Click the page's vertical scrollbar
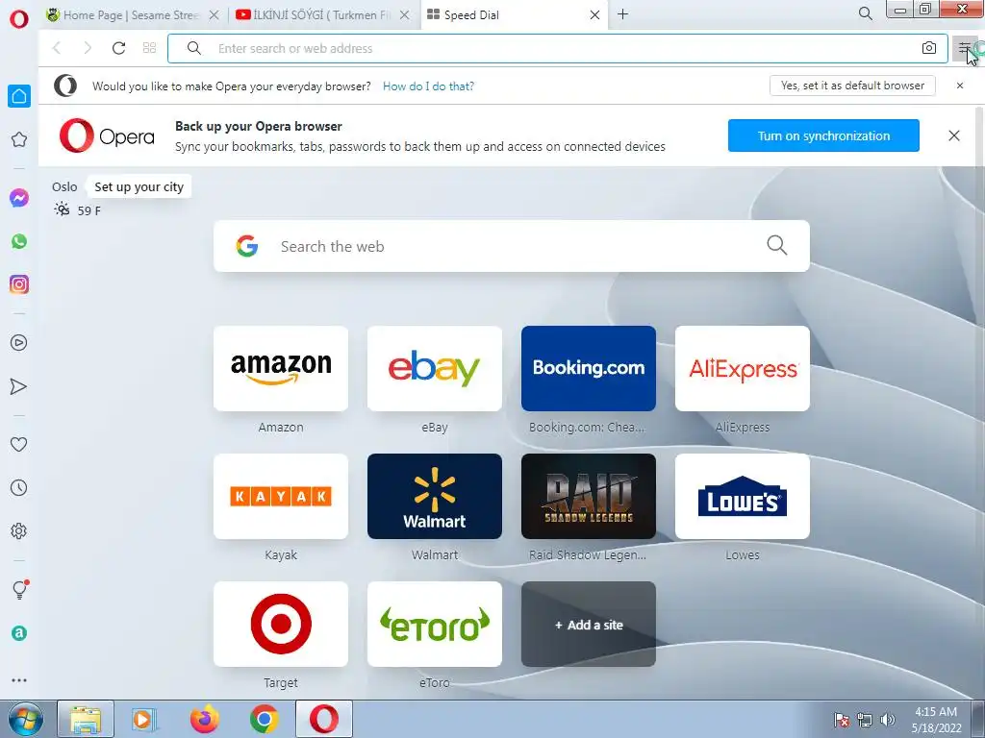Screen dimensions: 985x738 (x=979, y=402)
